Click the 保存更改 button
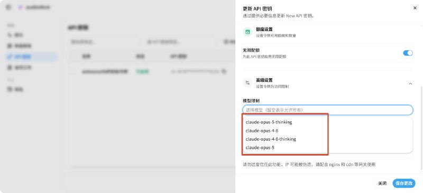The width and height of the screenshot is (423, 193). (x=404, y=184)
